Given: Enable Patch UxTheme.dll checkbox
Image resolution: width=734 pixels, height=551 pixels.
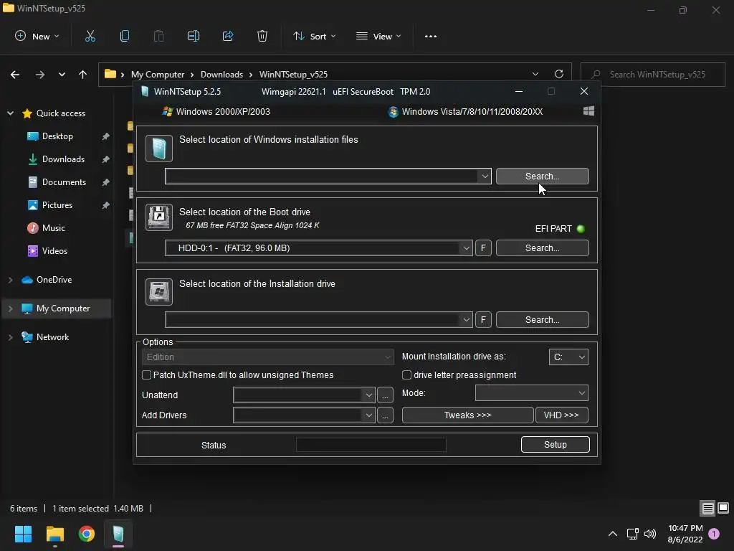Looking at the screenshot, I should point(146,375).
